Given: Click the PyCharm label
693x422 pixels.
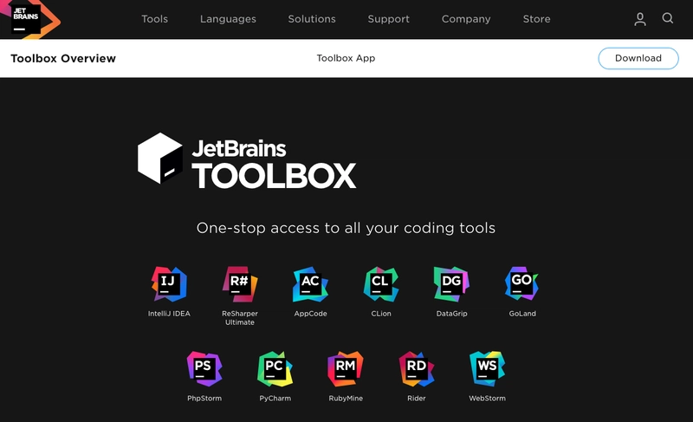Looking at the screenshot, I should (x=275, y=398).
